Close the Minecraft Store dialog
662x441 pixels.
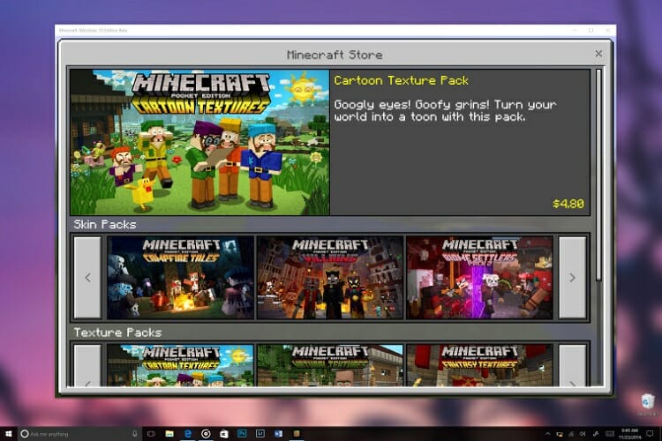[x=598, y=54]
